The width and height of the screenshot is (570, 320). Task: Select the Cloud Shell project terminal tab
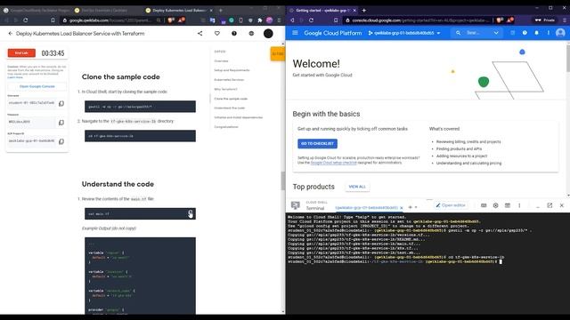(x=366, y=207)
